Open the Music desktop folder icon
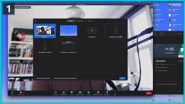The image size is (185, 104). [x=170, y=30]
